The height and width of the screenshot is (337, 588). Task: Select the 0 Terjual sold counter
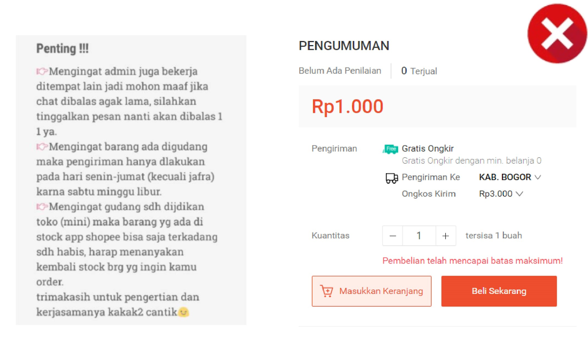pos(419,71)
